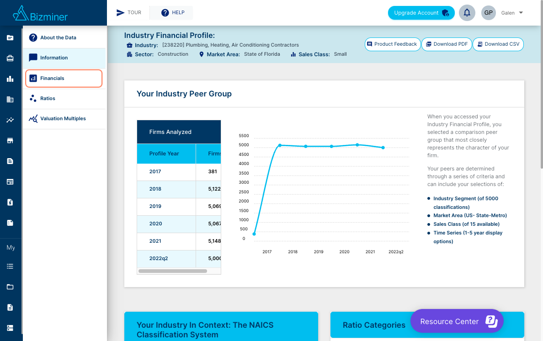Select the Financials menu item
Viewport: 543px width, 341px height.
pyautogui.click(x=64, y=78)
